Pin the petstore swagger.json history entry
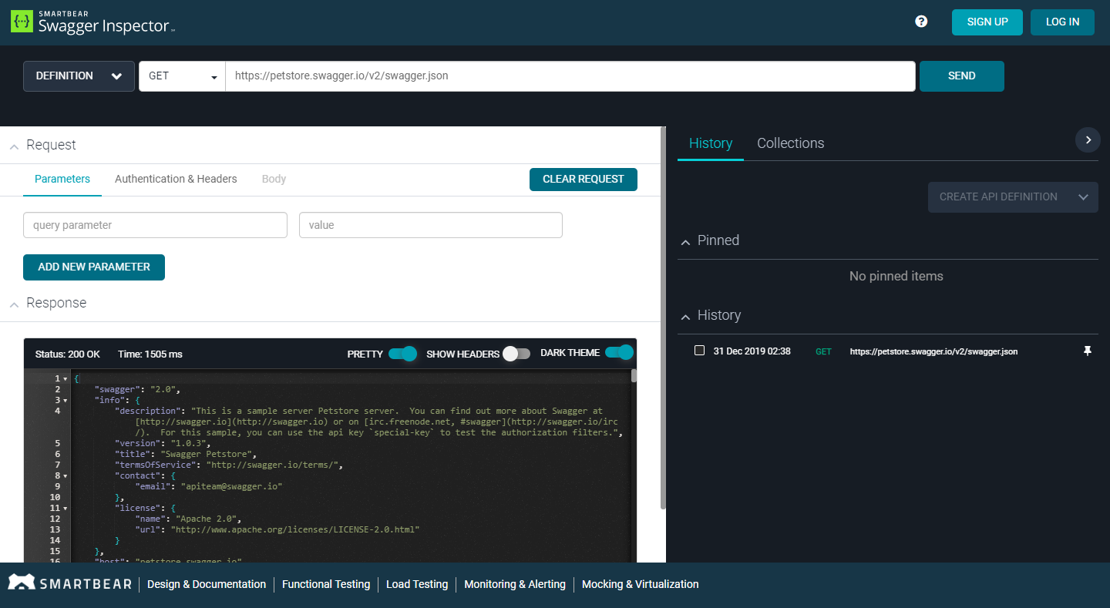The height and width of the screenshot is (608, 1110). pyautogui.click(x=1088, y=351)
